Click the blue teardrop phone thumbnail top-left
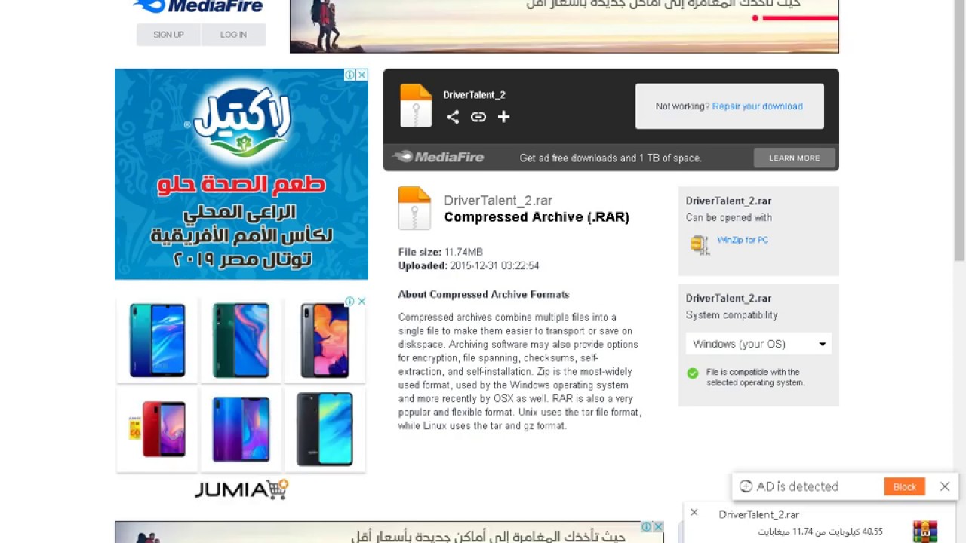The height and width of the screenshot is (543, 966). pyautogui.click(x=157, y=340)
